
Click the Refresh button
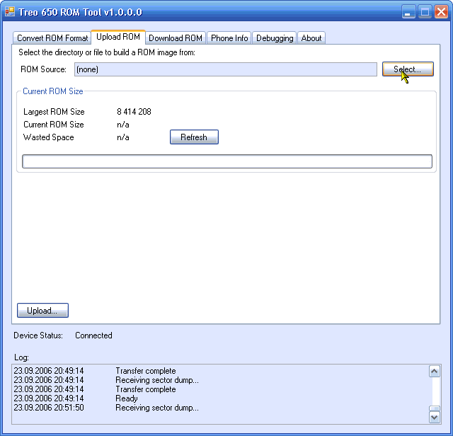pyautogui.click(x=194, y=137)
